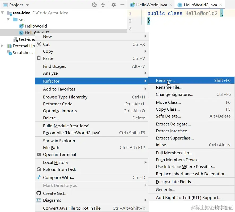
Task: Expand the Copy submenu
Action: pyautogui.click(x=145, y=51)
